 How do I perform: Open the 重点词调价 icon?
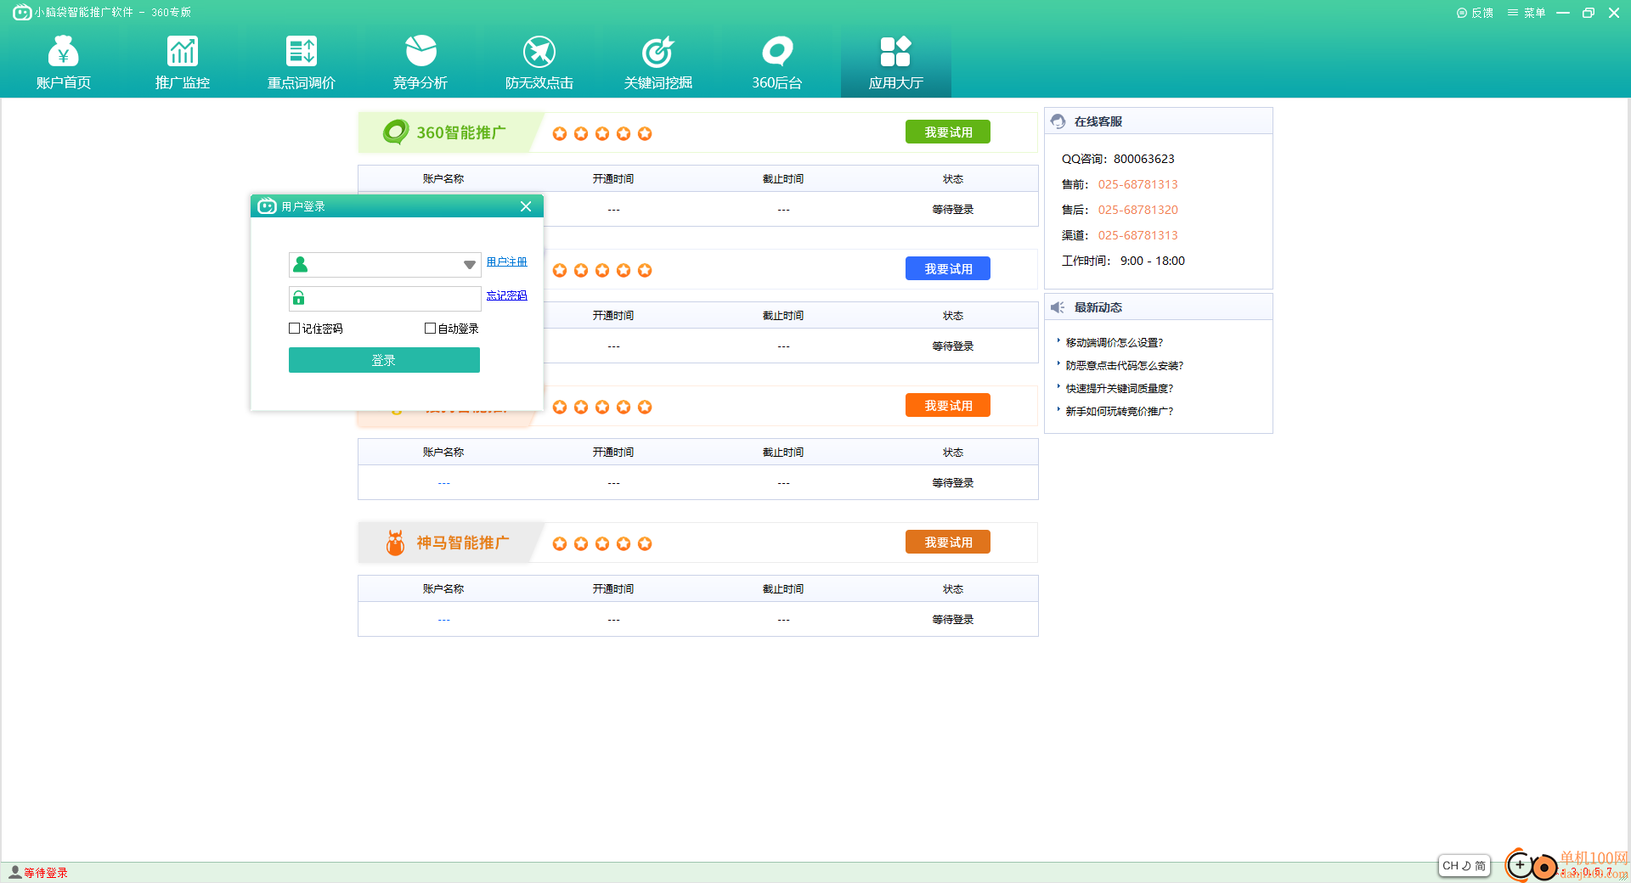pos(302,51)
